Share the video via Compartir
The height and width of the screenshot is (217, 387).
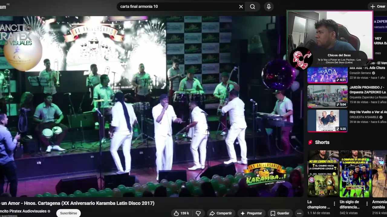point(221,213)
